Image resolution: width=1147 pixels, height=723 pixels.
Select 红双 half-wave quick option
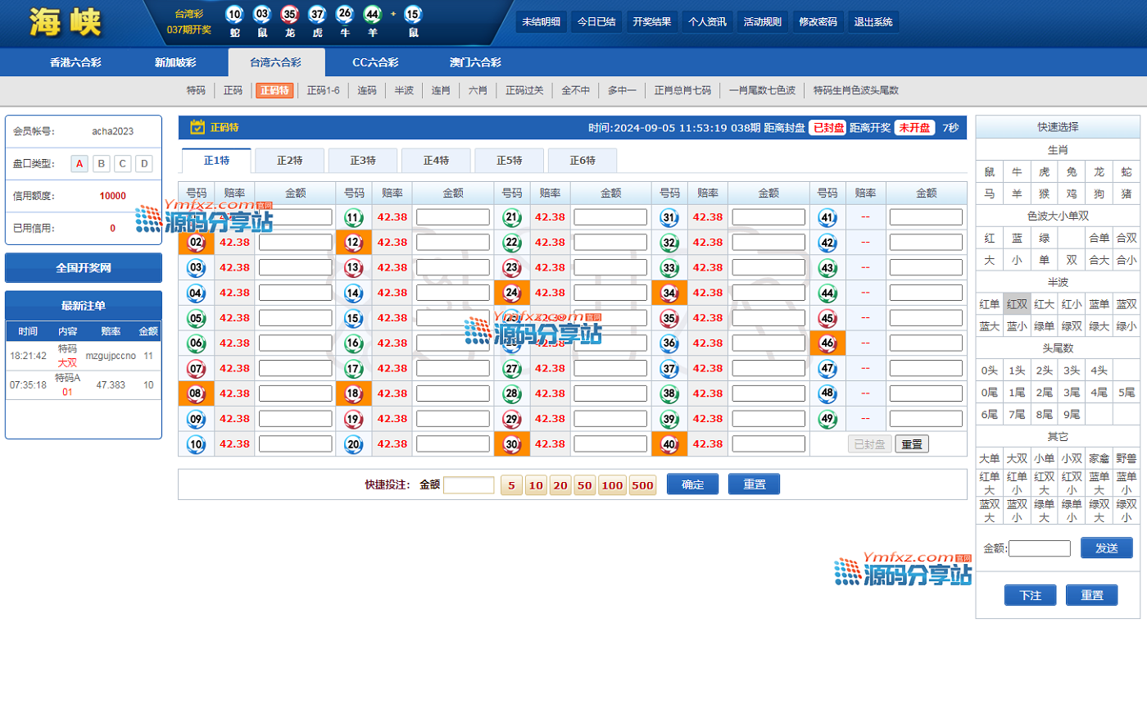pyautogui.click(x=1017, y=304)
